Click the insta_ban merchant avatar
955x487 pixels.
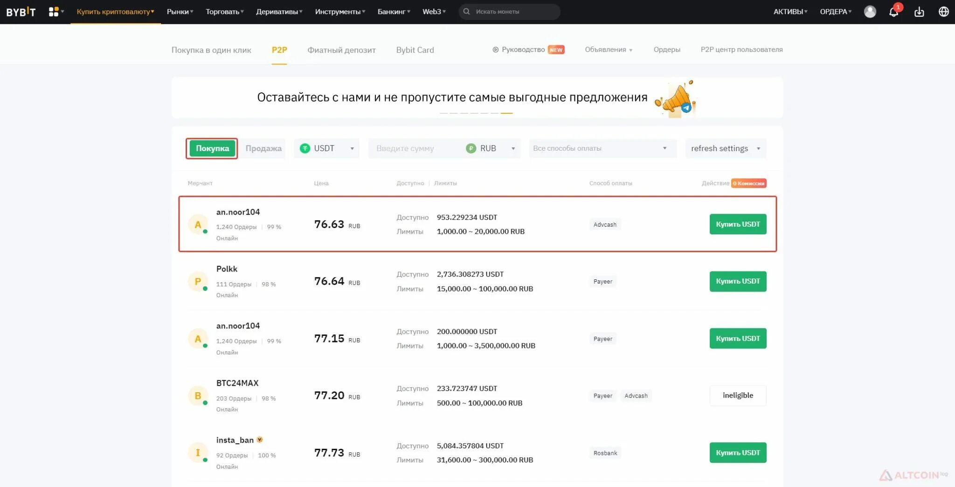tap(198, 453)
